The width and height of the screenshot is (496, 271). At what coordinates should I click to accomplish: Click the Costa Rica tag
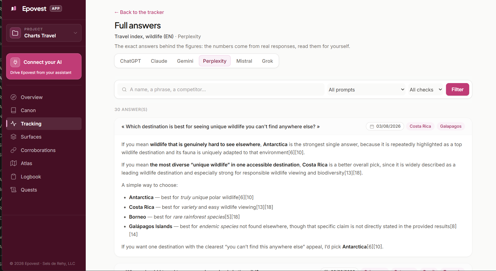[420, 126]
